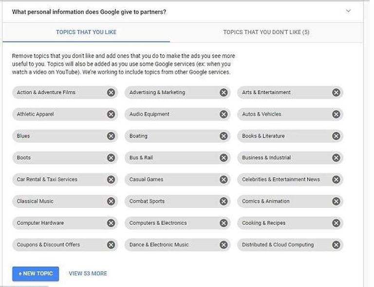This screenshot has width=374, height=287.
Task: Select the Topics That You Like tab
Action: point(86,33)
